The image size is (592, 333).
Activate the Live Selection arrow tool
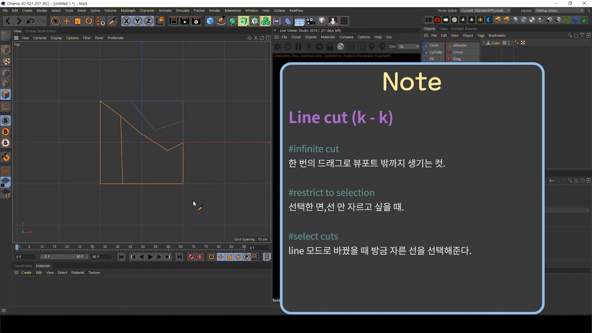[55, 21]
